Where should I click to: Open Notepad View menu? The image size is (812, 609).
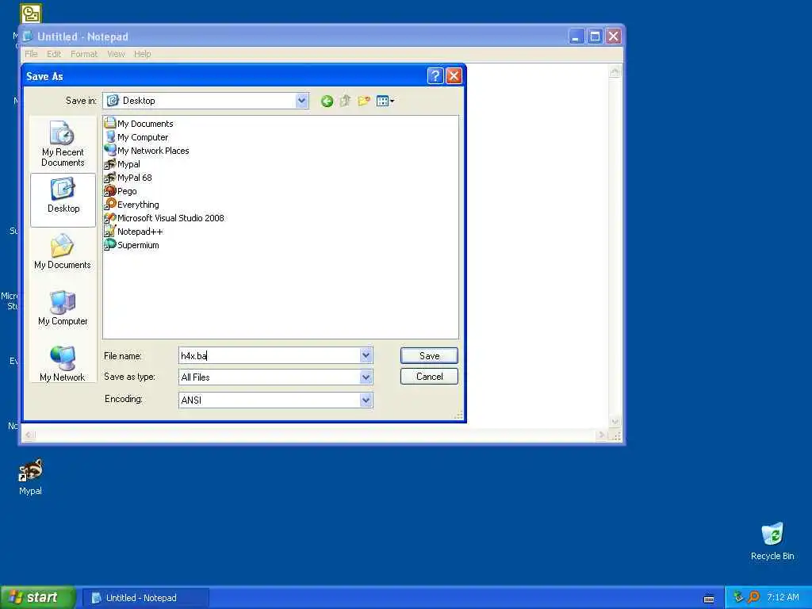pyautogui.click(x=116, y=54)
